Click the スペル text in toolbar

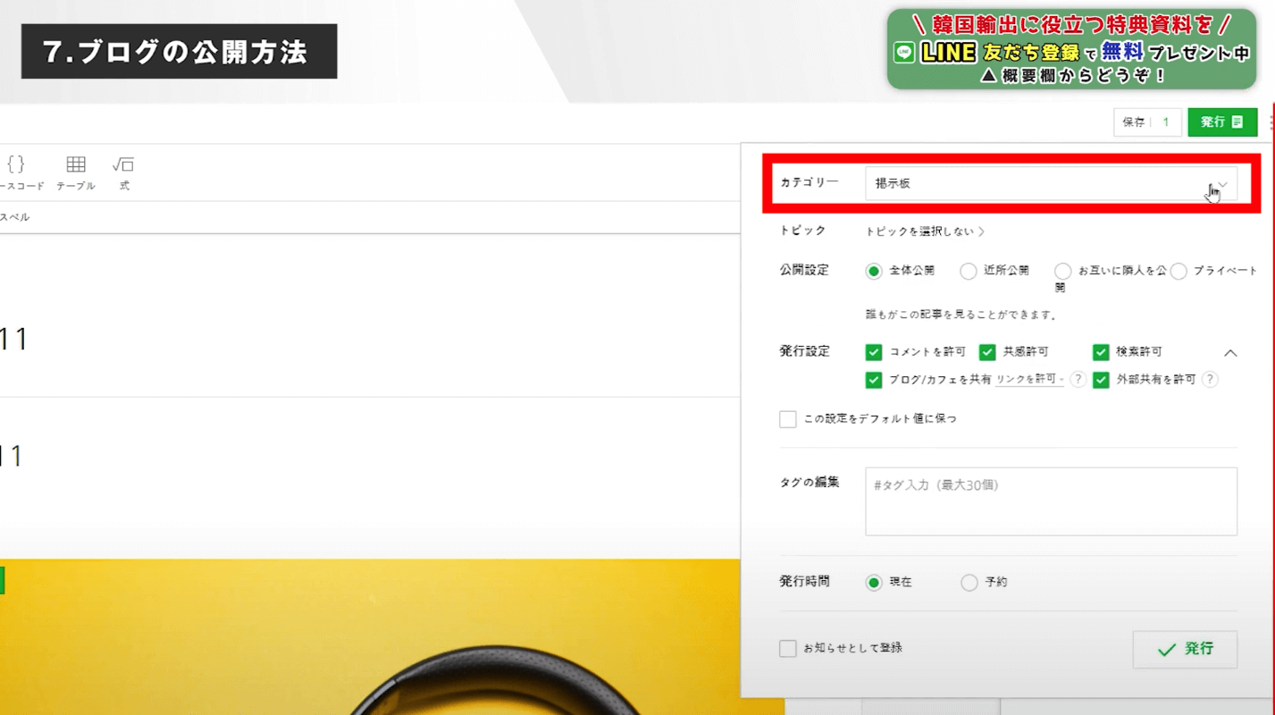tap(14, 217)
